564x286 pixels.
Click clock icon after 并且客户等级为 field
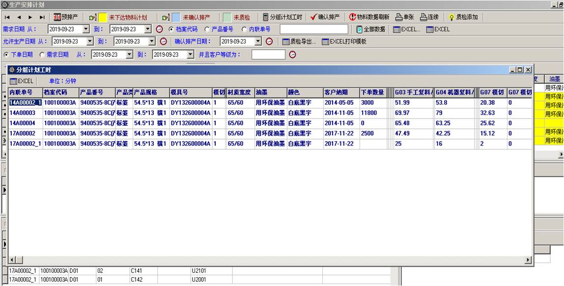click(x=293, y=55)
